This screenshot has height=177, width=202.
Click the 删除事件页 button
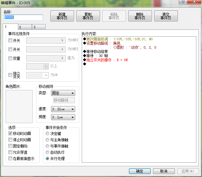(x=140, y=16)
